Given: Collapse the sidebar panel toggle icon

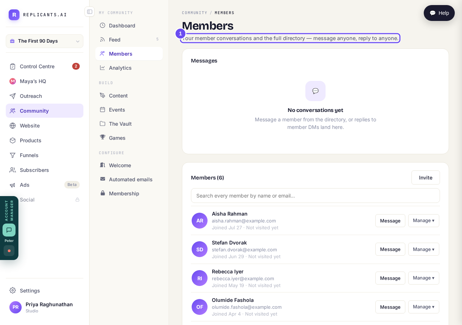Looking at the screenshot, I should (x=90, y=12).
